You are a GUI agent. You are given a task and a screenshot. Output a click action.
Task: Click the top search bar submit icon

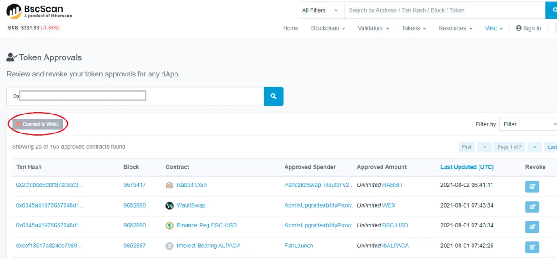click(x=551, y=10)
